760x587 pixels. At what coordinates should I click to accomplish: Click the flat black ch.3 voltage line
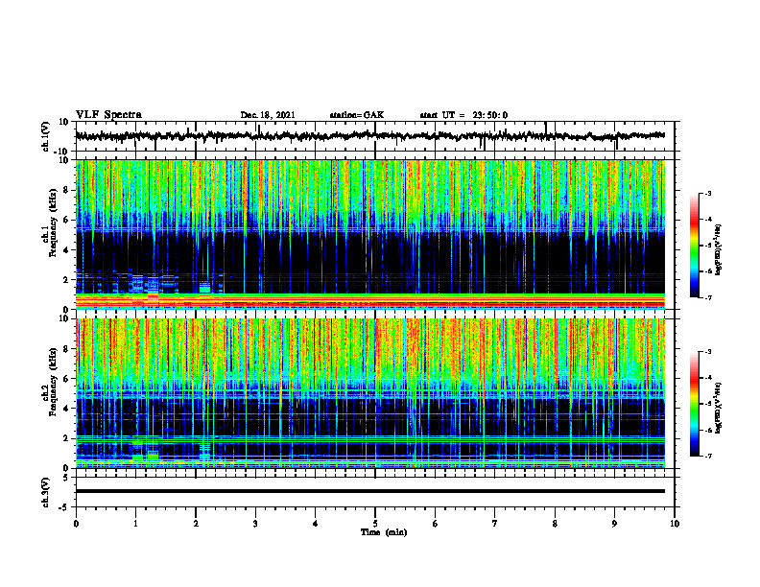point(369,491)
